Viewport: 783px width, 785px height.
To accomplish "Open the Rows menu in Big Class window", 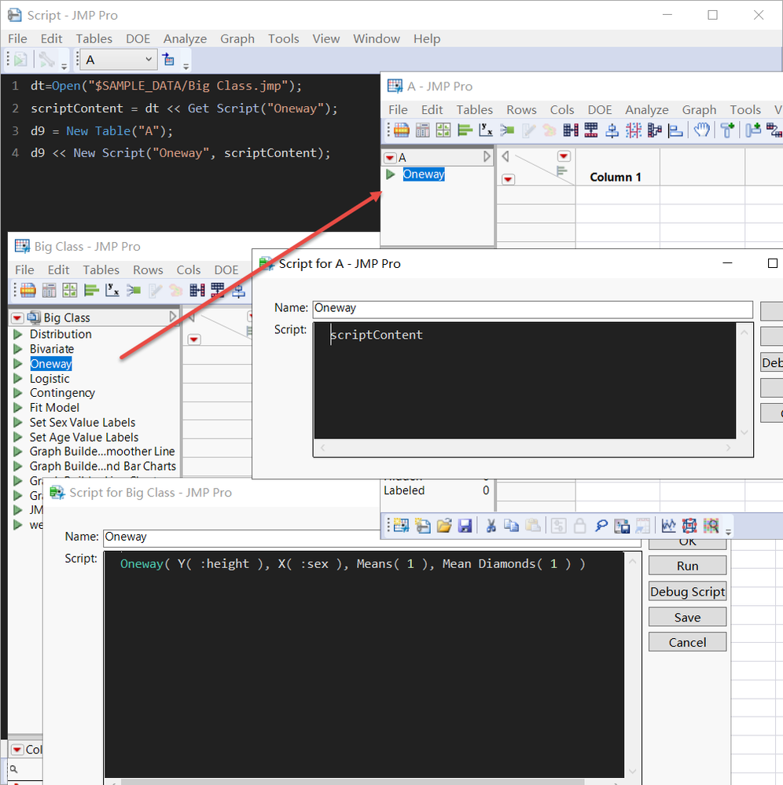I will point(148,270).
